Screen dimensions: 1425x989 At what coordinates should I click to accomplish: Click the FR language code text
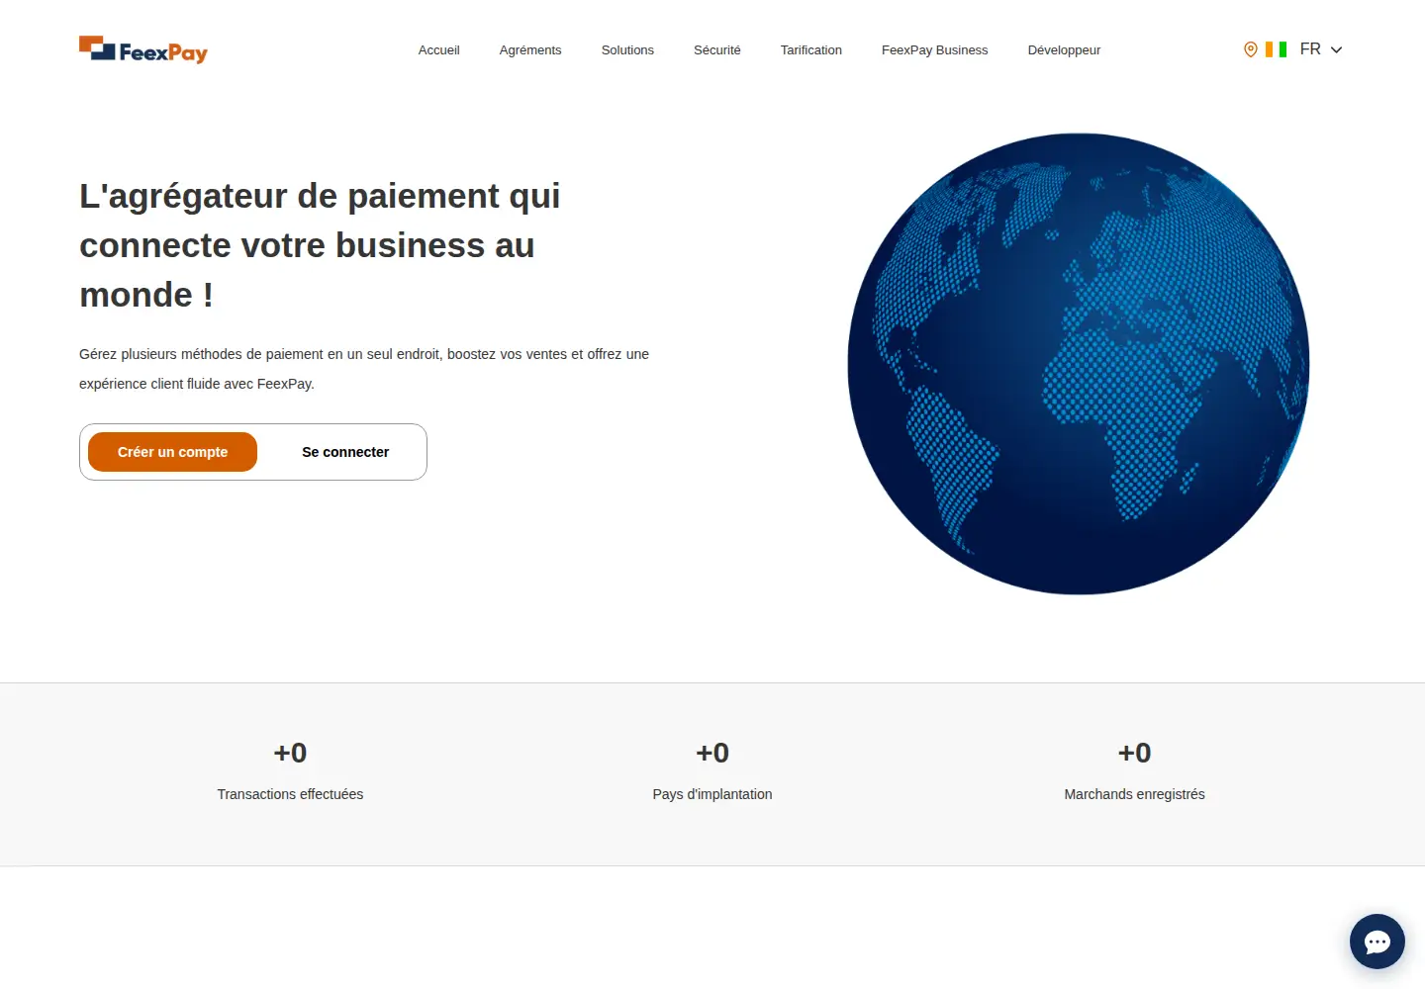1310,49
